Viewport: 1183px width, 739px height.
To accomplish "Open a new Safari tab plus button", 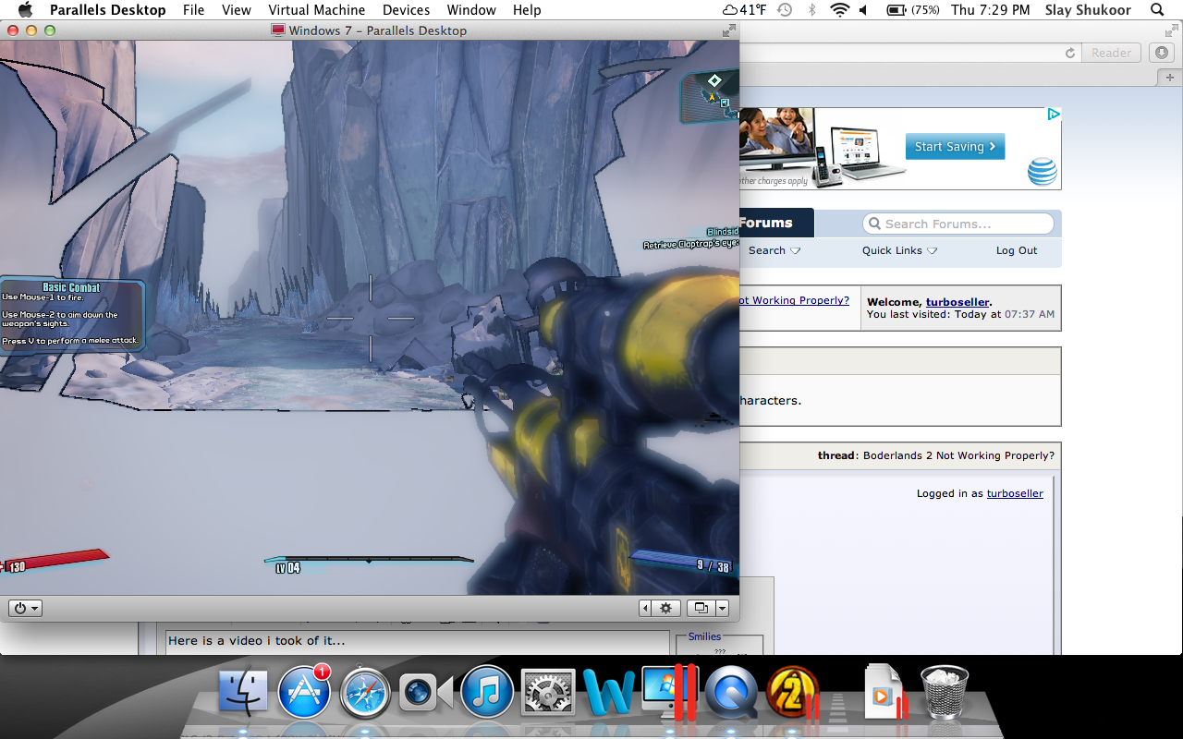I will (x=1169, y=77).
